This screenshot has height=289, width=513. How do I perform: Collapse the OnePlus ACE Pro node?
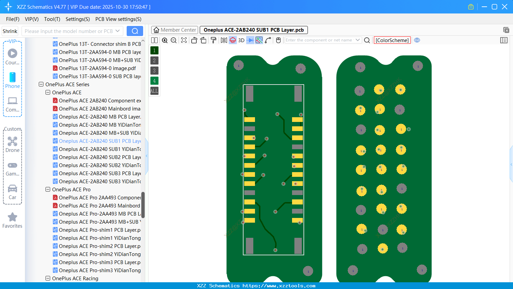point(47,189)
